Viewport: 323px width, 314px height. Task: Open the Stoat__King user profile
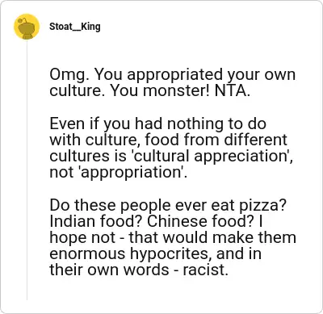point(75,27)
